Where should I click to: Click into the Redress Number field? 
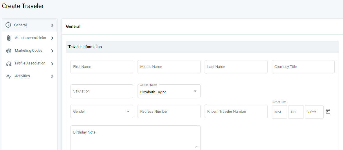click(x=169, y=112)
